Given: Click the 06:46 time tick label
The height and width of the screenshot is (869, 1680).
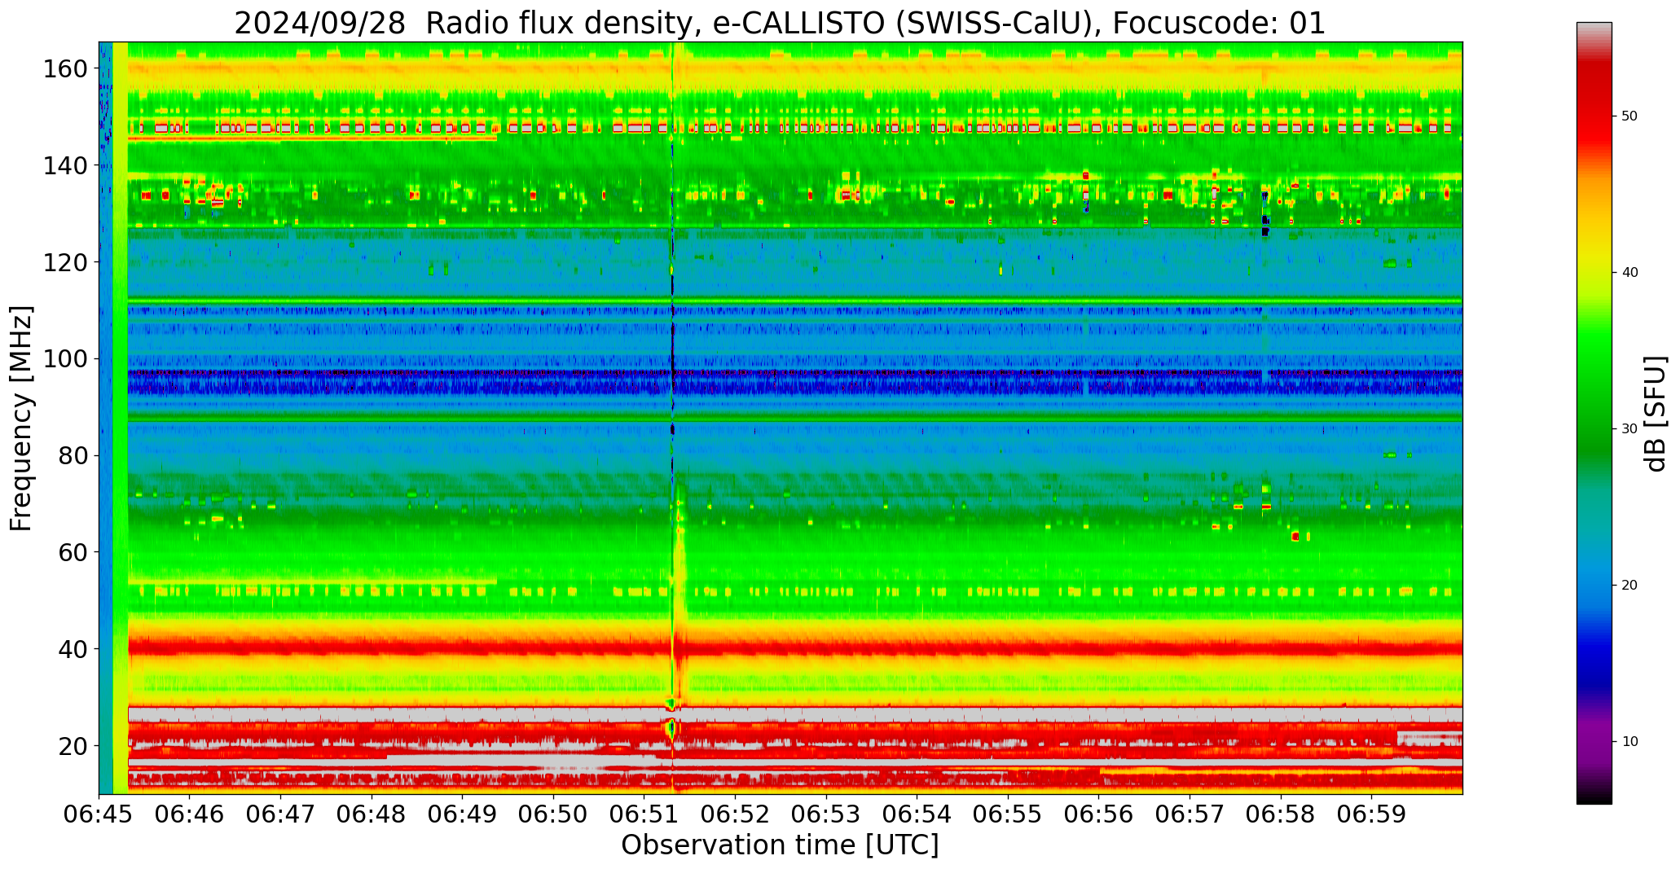Looking at the screenshot, I should [x=190, y=814].
